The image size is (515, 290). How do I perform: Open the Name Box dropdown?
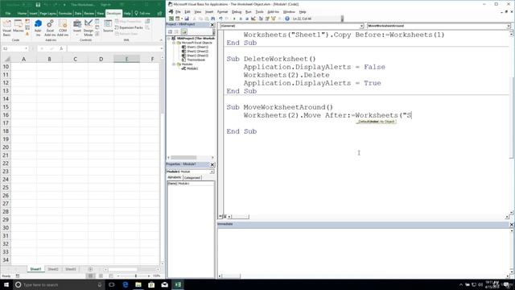(26, 48)
